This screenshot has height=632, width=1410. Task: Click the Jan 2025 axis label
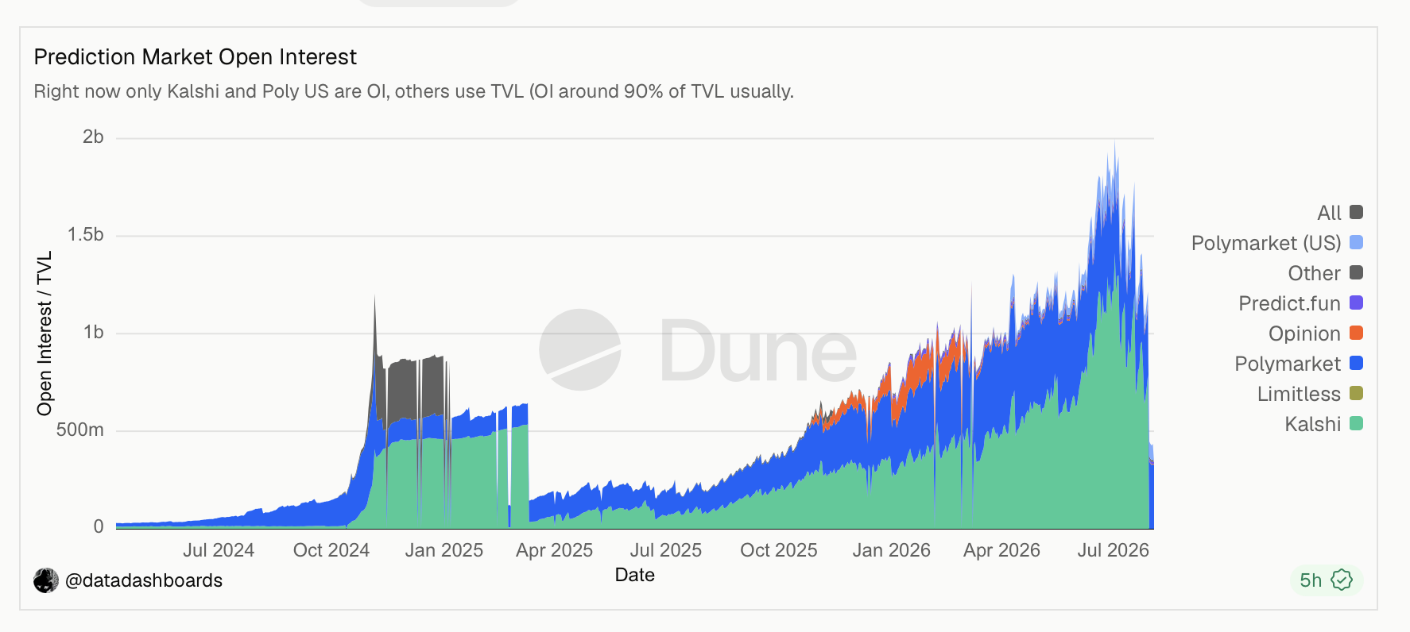tap(444, 550)
